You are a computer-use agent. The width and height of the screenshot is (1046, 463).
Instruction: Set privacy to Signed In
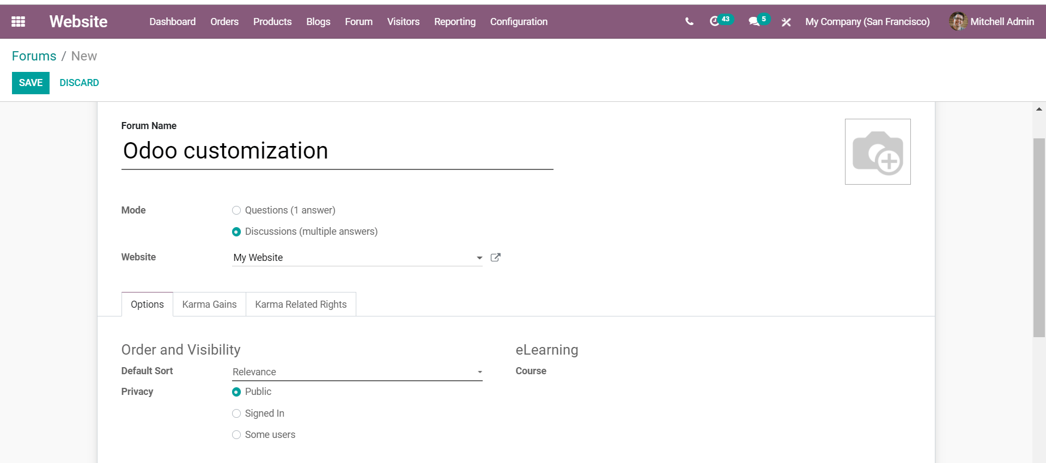[236, 413]
